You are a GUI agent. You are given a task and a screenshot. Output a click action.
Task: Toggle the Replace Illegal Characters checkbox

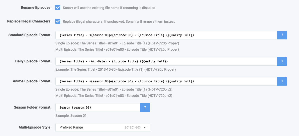click(x=58, y=21)
